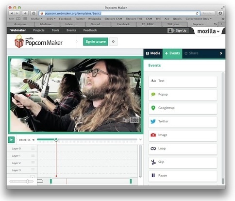Open the Facebook bookmark
Screen dimensions: 235x201
65,19
